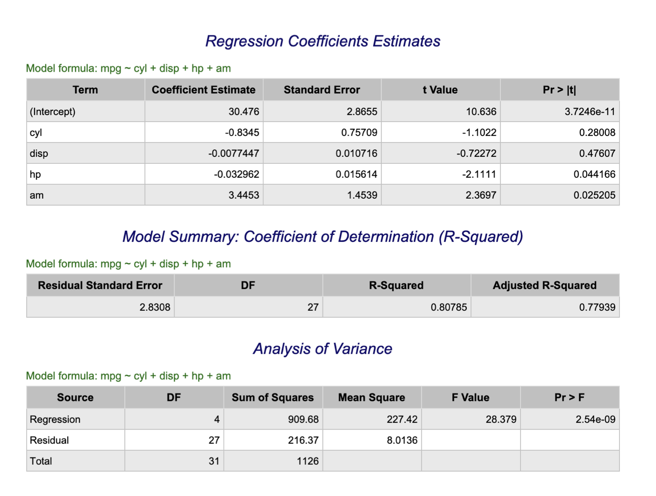
Task: Select the t Value column header
Action: (x=440, y=90)
